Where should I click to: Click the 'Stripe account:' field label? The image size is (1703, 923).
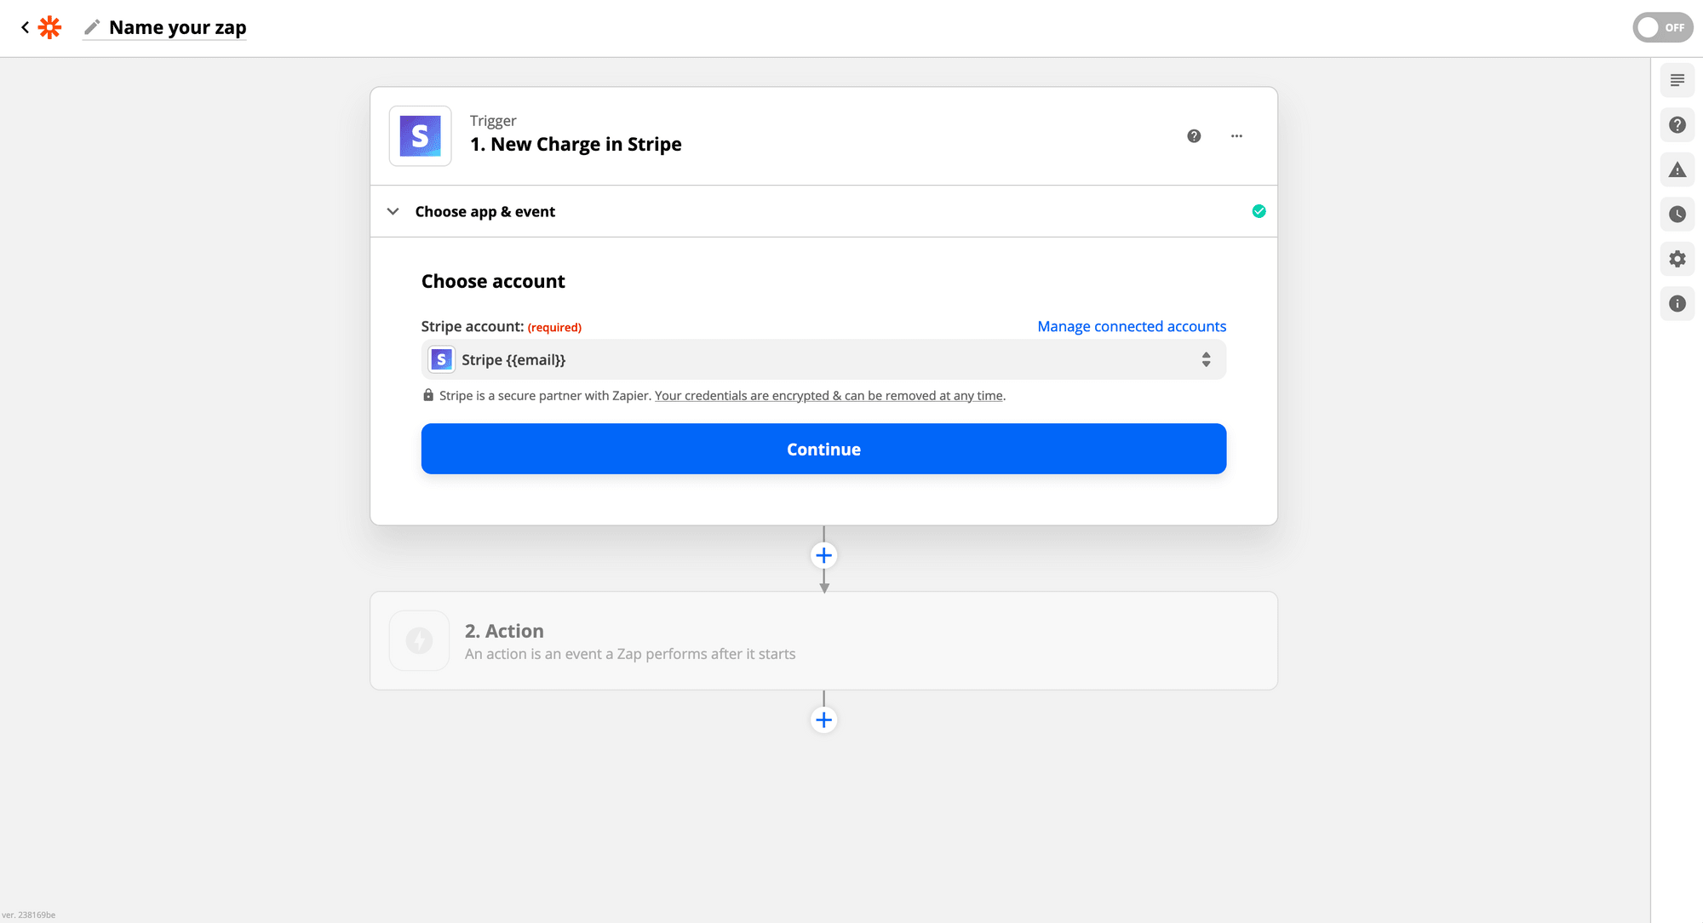[x=473, y=326]
